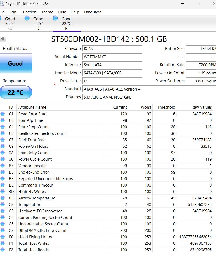
Task: Click the status icon for Power Cycle Count
Action: coord(2,159)
